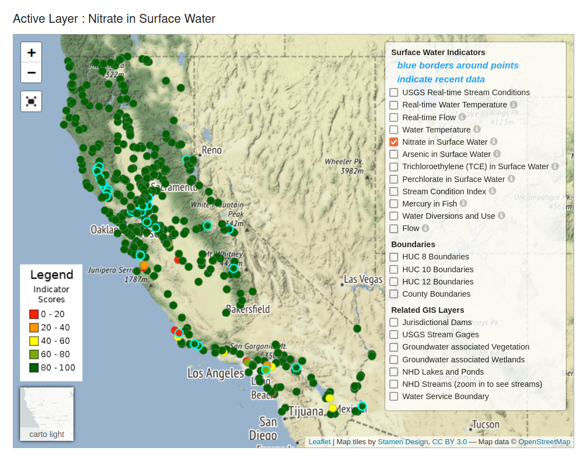587x462 pixels.
Task: Turn on County Boundaries layer
Action: pos(394,294)
